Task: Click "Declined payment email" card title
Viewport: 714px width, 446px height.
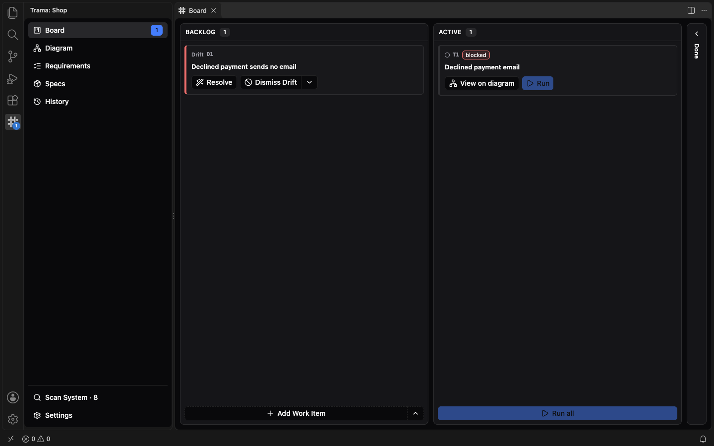Action: click(x=482, y=67)
